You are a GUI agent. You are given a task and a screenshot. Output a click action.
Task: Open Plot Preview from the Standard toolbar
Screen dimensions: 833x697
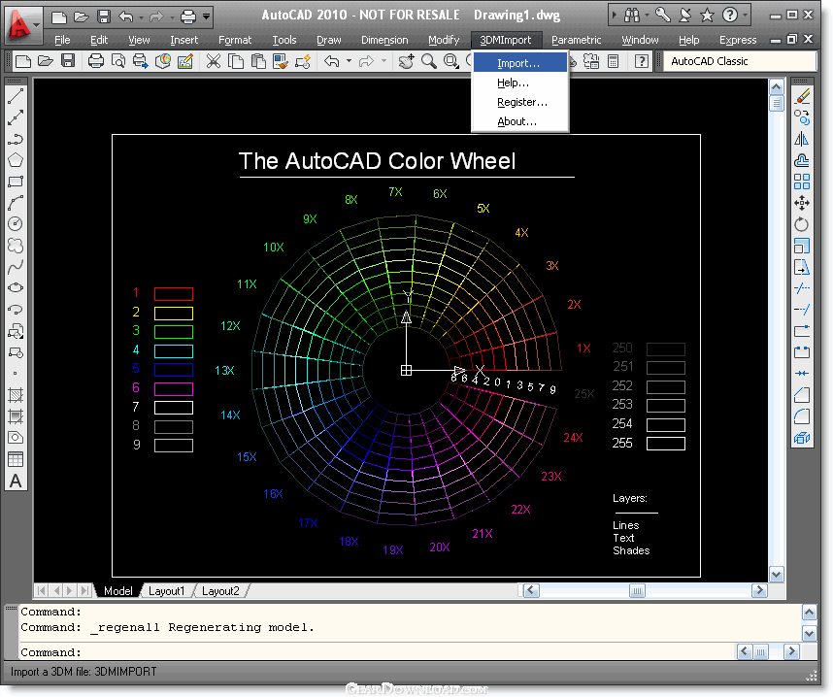pos(118,61)
